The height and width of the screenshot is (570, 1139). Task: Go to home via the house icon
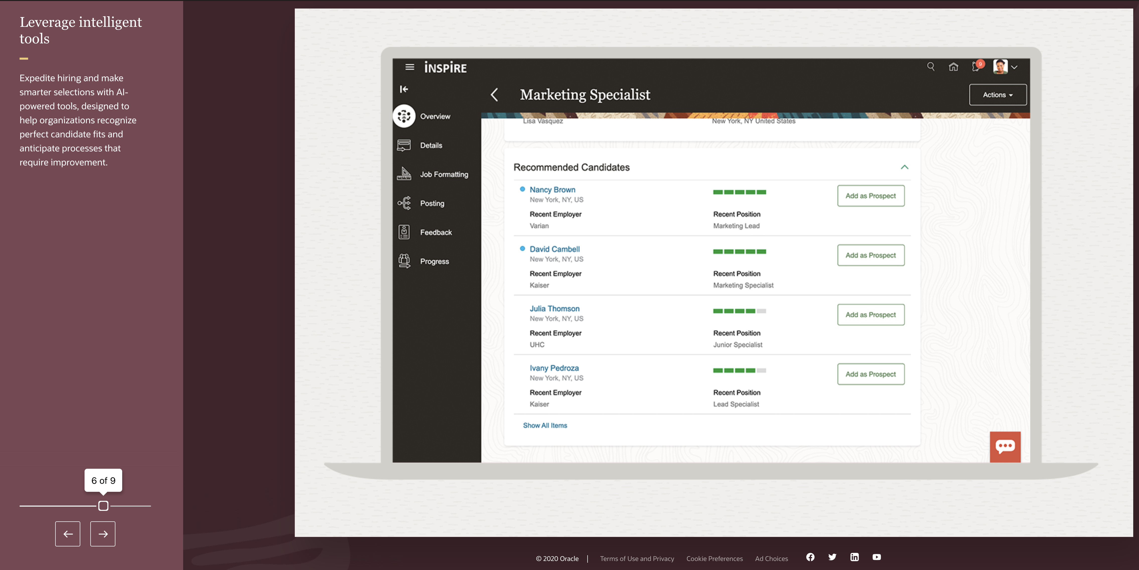(x=953, y=67)
